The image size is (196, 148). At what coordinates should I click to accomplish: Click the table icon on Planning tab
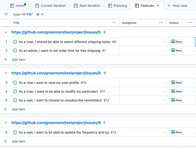point(110,6)
